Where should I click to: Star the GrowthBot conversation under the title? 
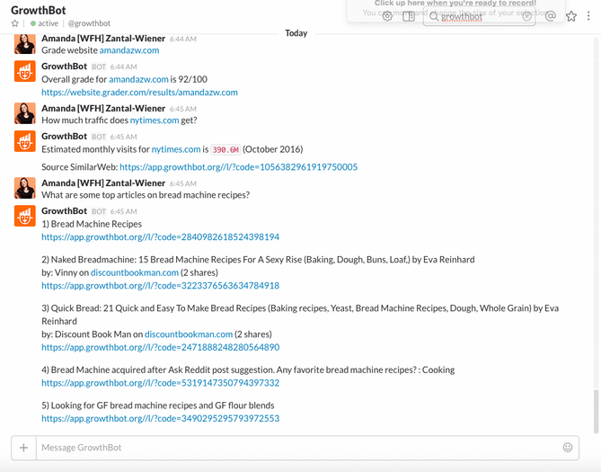point(15,23)
